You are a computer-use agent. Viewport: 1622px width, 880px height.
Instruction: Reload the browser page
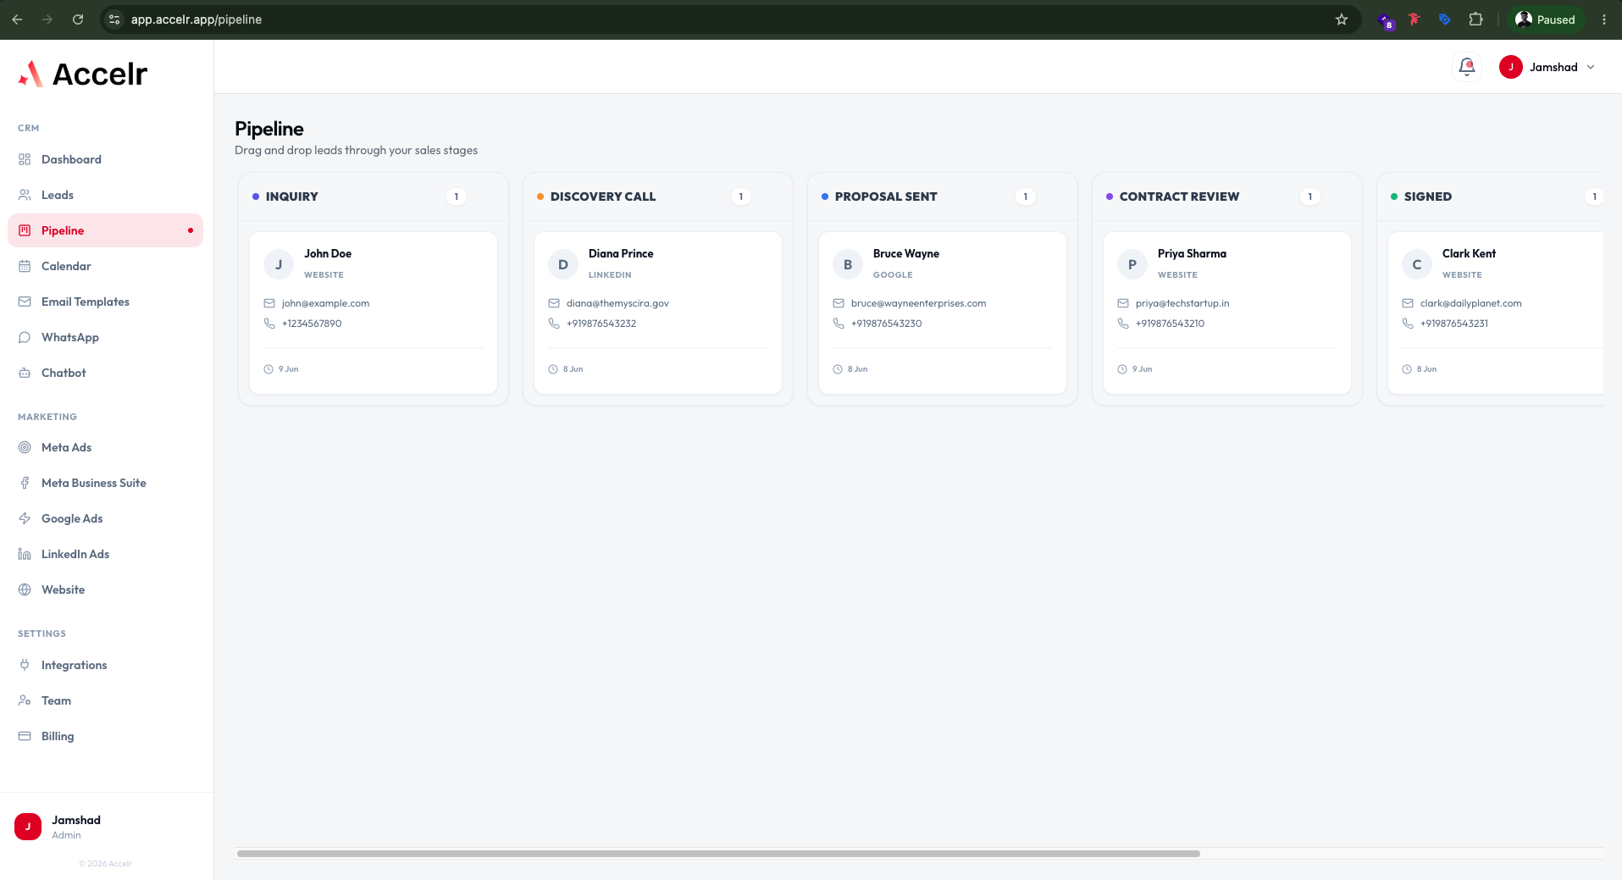[x=78, y=19]
